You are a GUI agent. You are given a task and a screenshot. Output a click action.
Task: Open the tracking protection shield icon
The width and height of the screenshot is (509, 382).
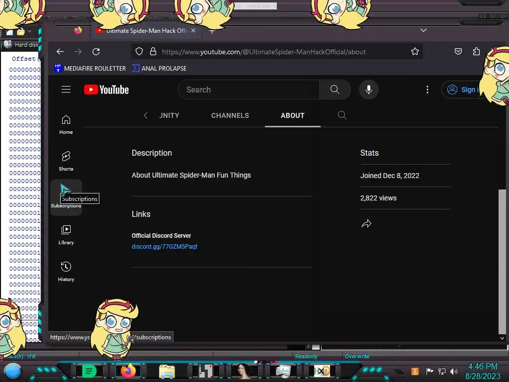(x=139, y=51)
